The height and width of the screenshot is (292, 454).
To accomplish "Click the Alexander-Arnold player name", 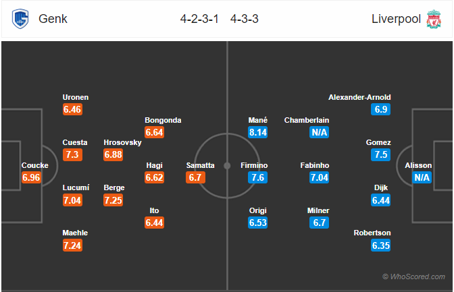I will coord(359,97).
